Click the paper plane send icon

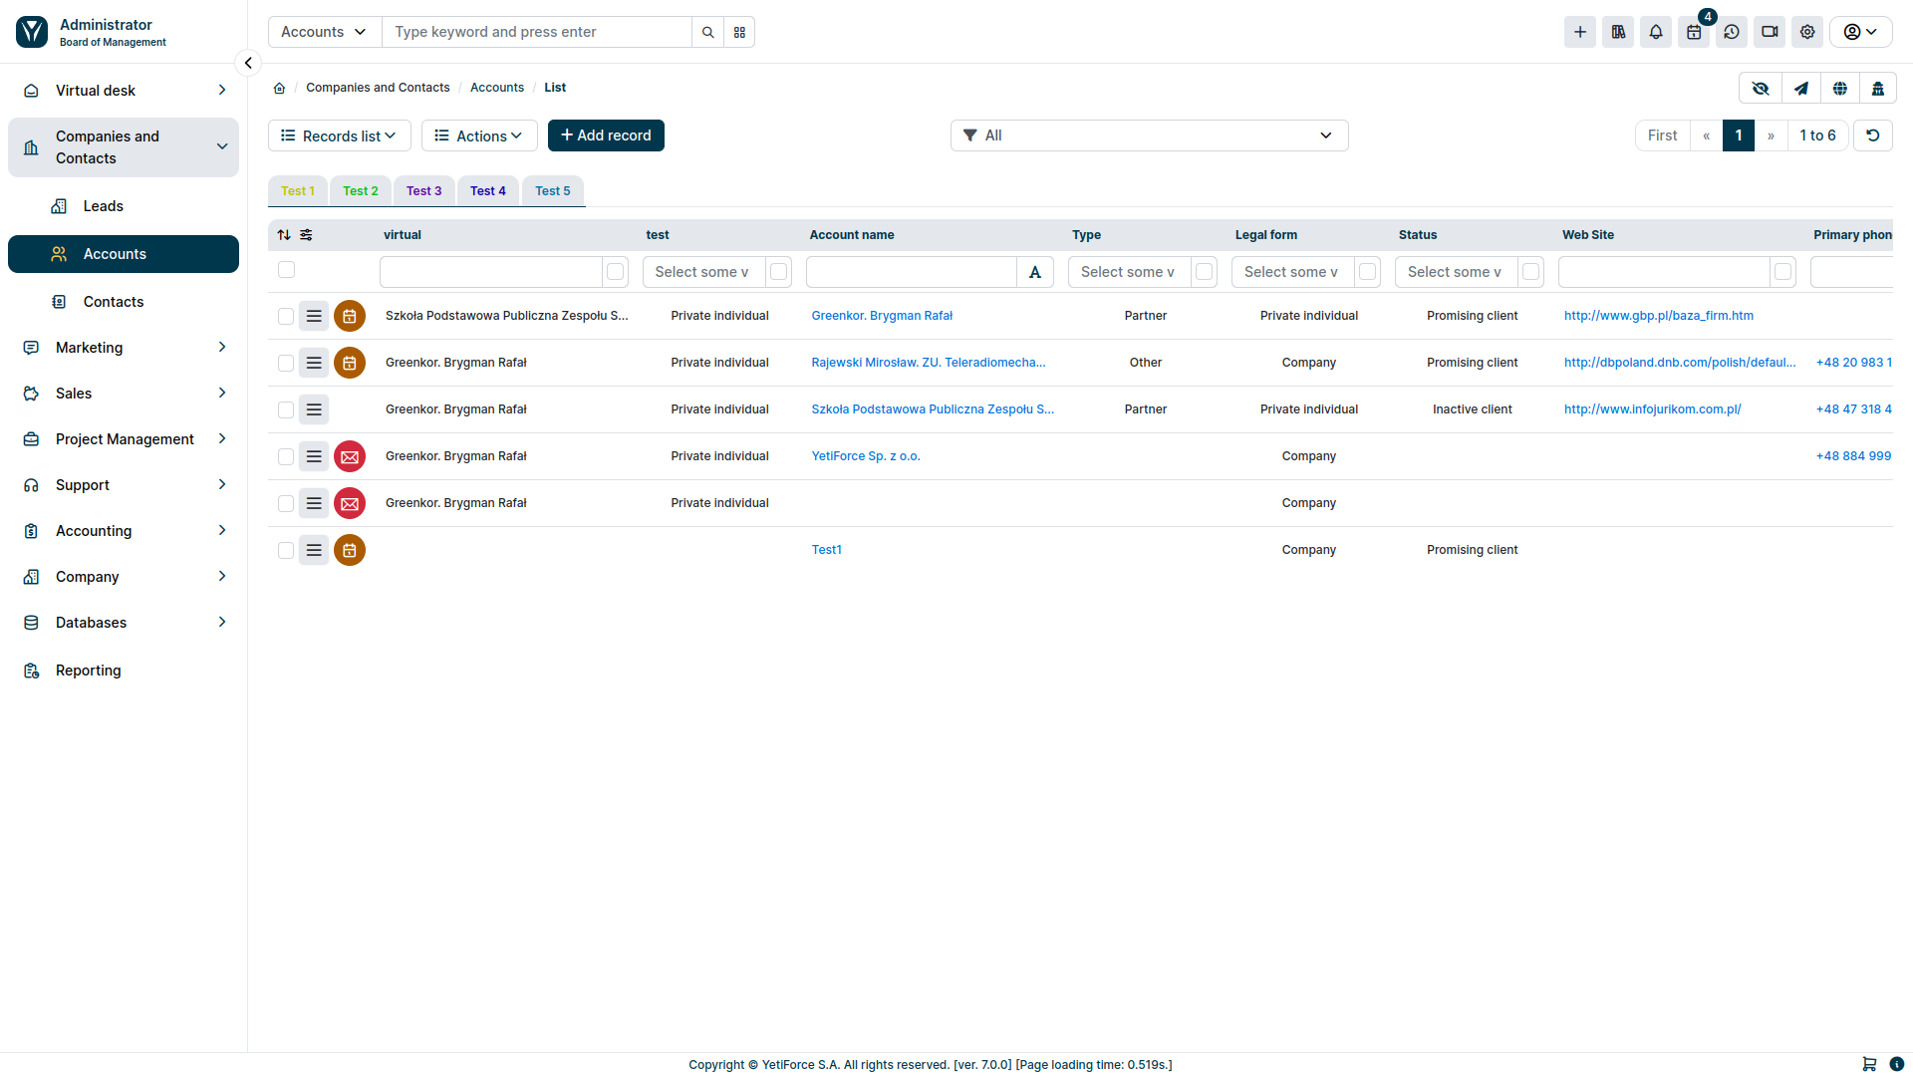[x=1801, y=89]
